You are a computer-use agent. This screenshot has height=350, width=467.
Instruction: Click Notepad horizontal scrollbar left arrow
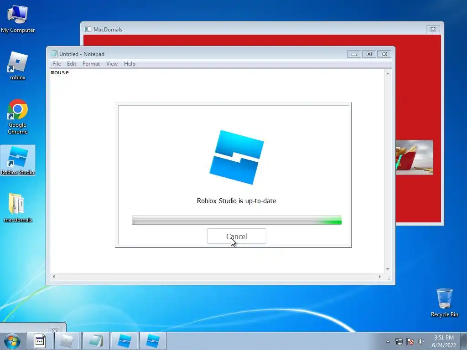(x=54, y=277)
